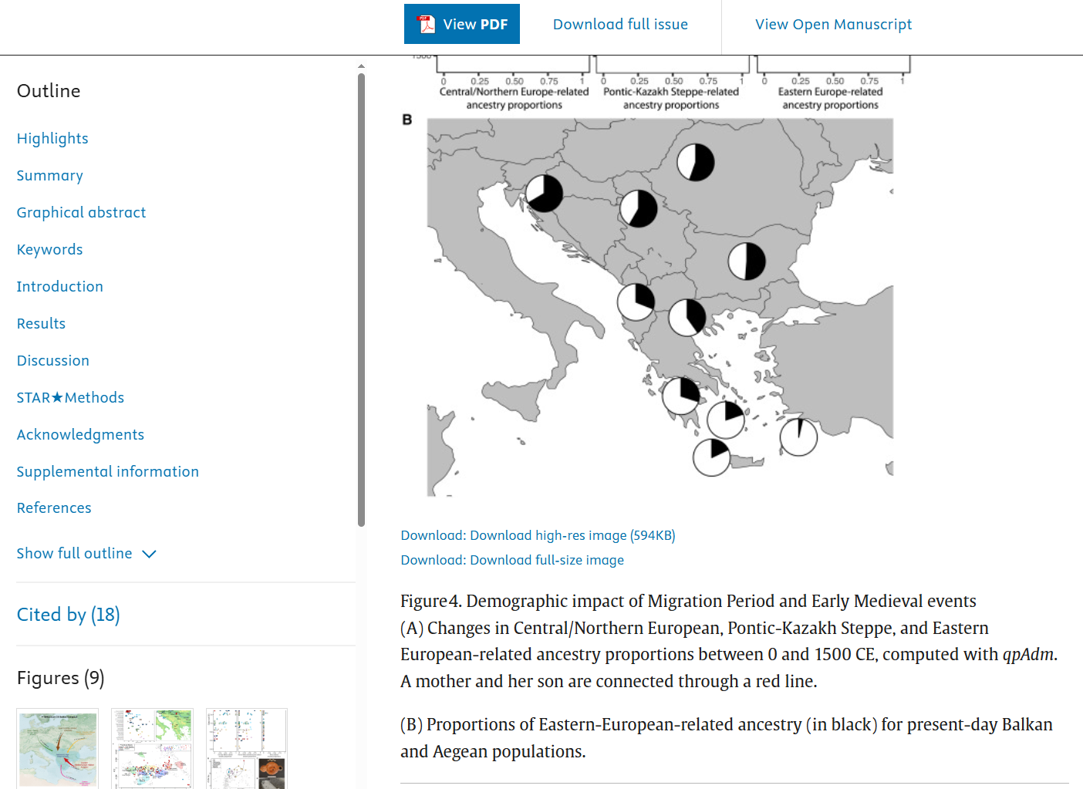Open Download full issue link

pos(620,25)
